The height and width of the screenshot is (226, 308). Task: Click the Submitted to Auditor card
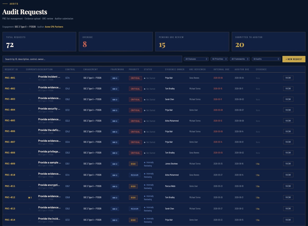[x=269, y=42]
